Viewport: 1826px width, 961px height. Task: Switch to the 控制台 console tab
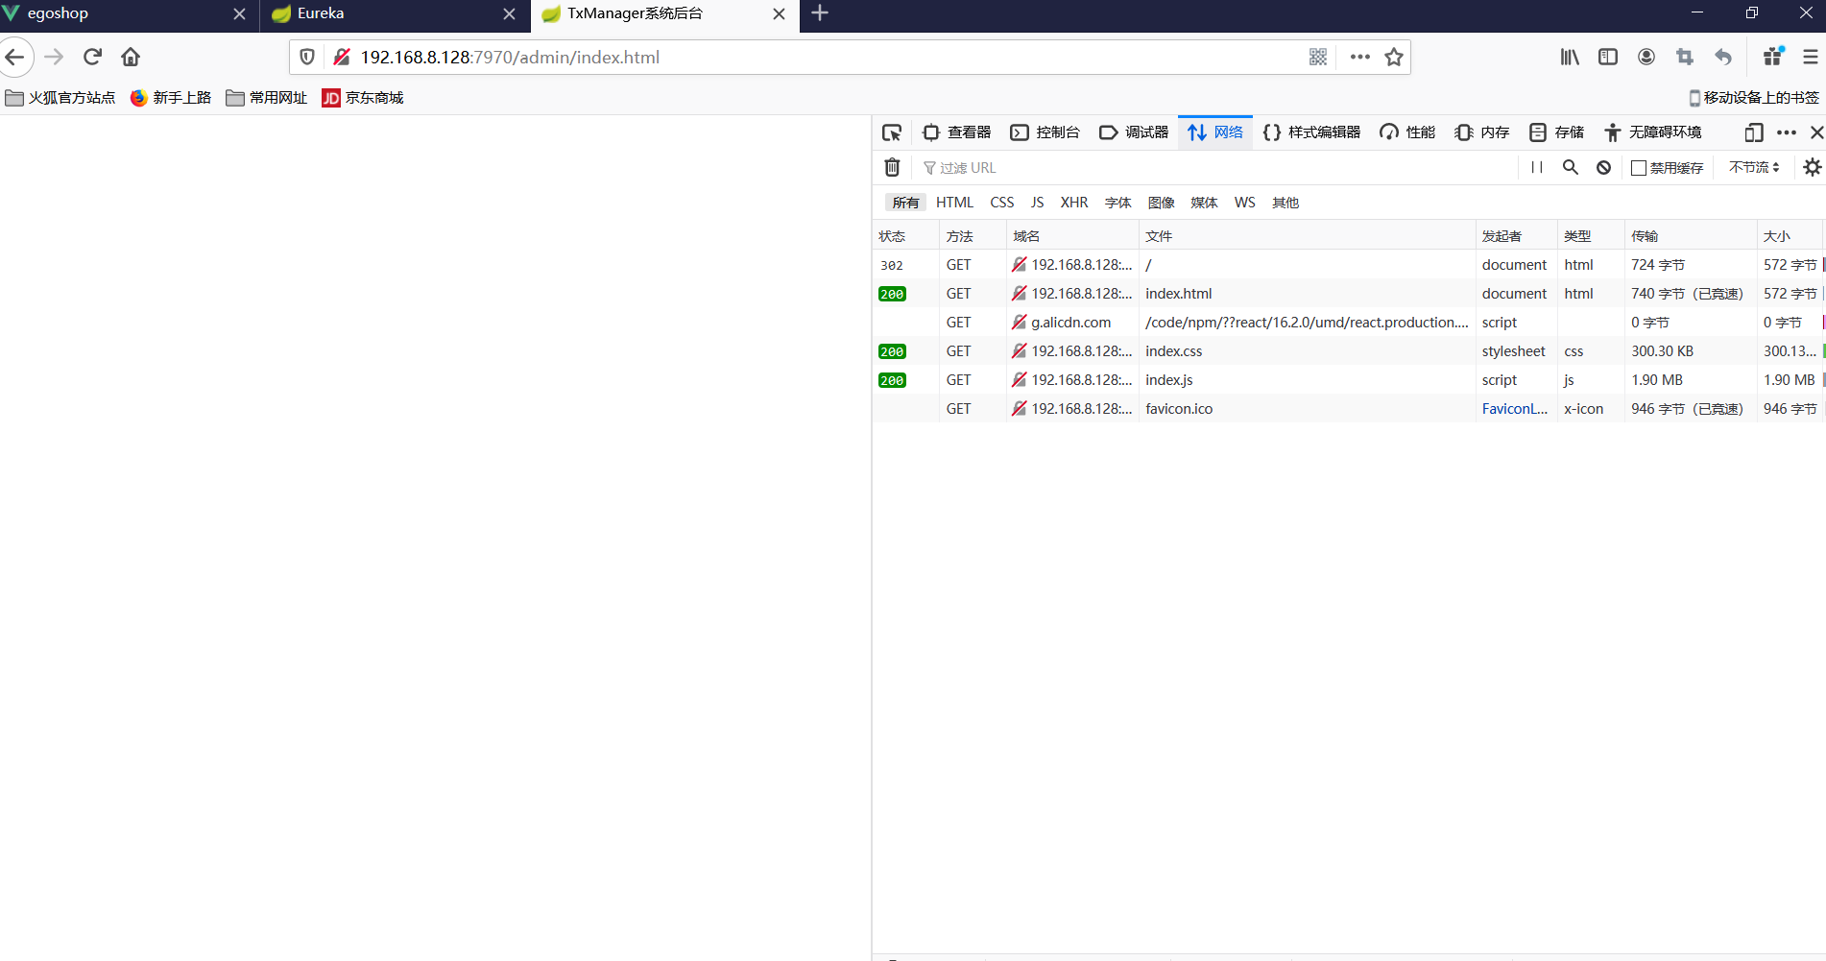(1045, 132)
